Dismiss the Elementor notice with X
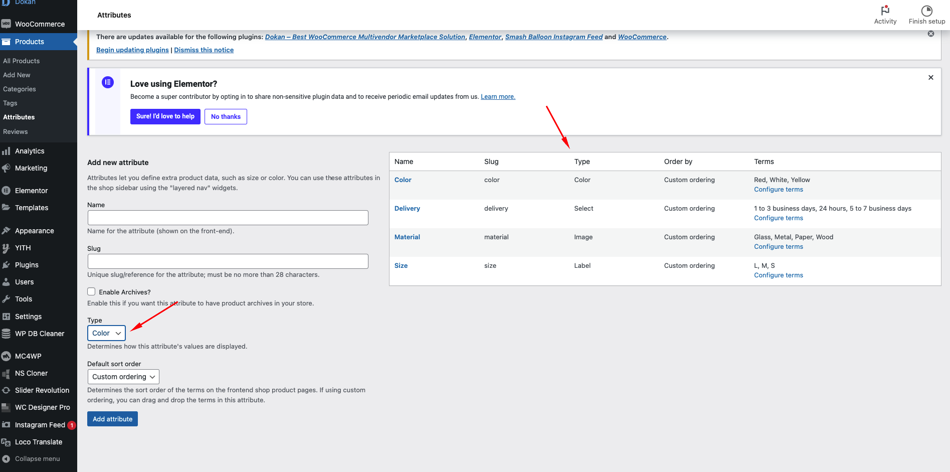The height and width of the screenshot is (472, 950). coord(930,78)
